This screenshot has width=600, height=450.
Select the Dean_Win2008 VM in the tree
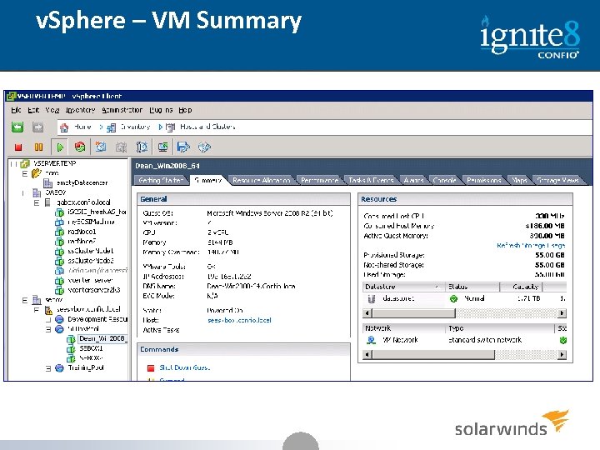pyautogui.click(x=102, y=338)
